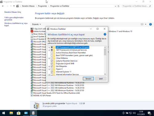
Task: Click the İptal button
Action: click(101, 79)
